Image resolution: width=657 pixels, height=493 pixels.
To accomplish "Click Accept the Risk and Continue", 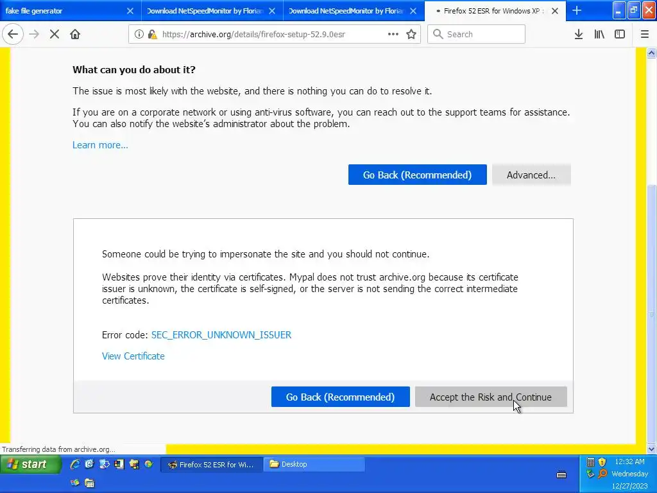I will [491, 397].
